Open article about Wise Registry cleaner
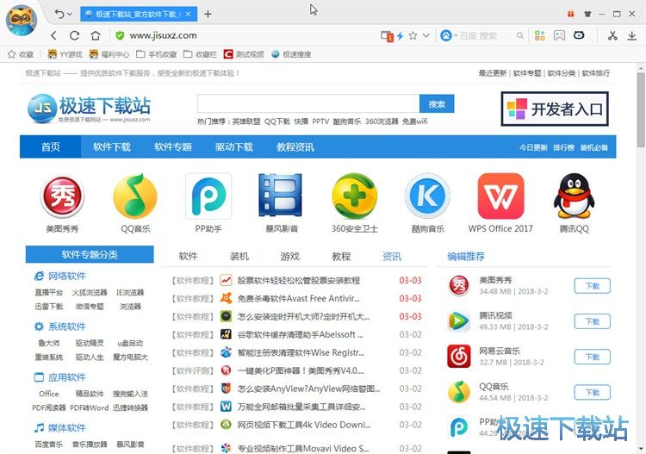 click(x=301, y=352)
